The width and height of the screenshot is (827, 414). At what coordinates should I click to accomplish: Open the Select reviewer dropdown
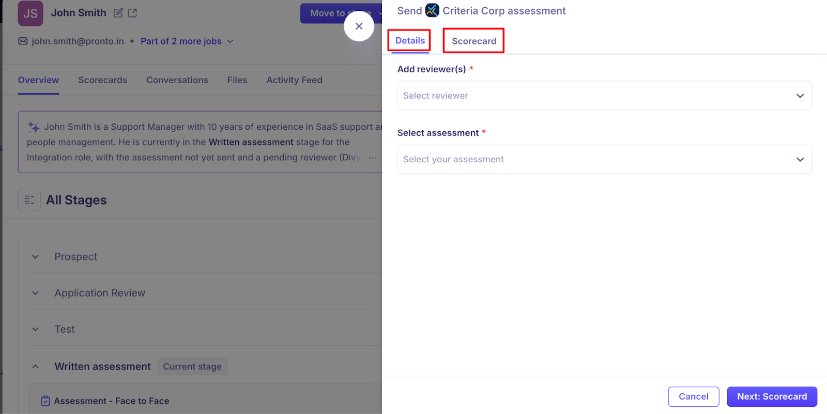(x=604, y=96)
